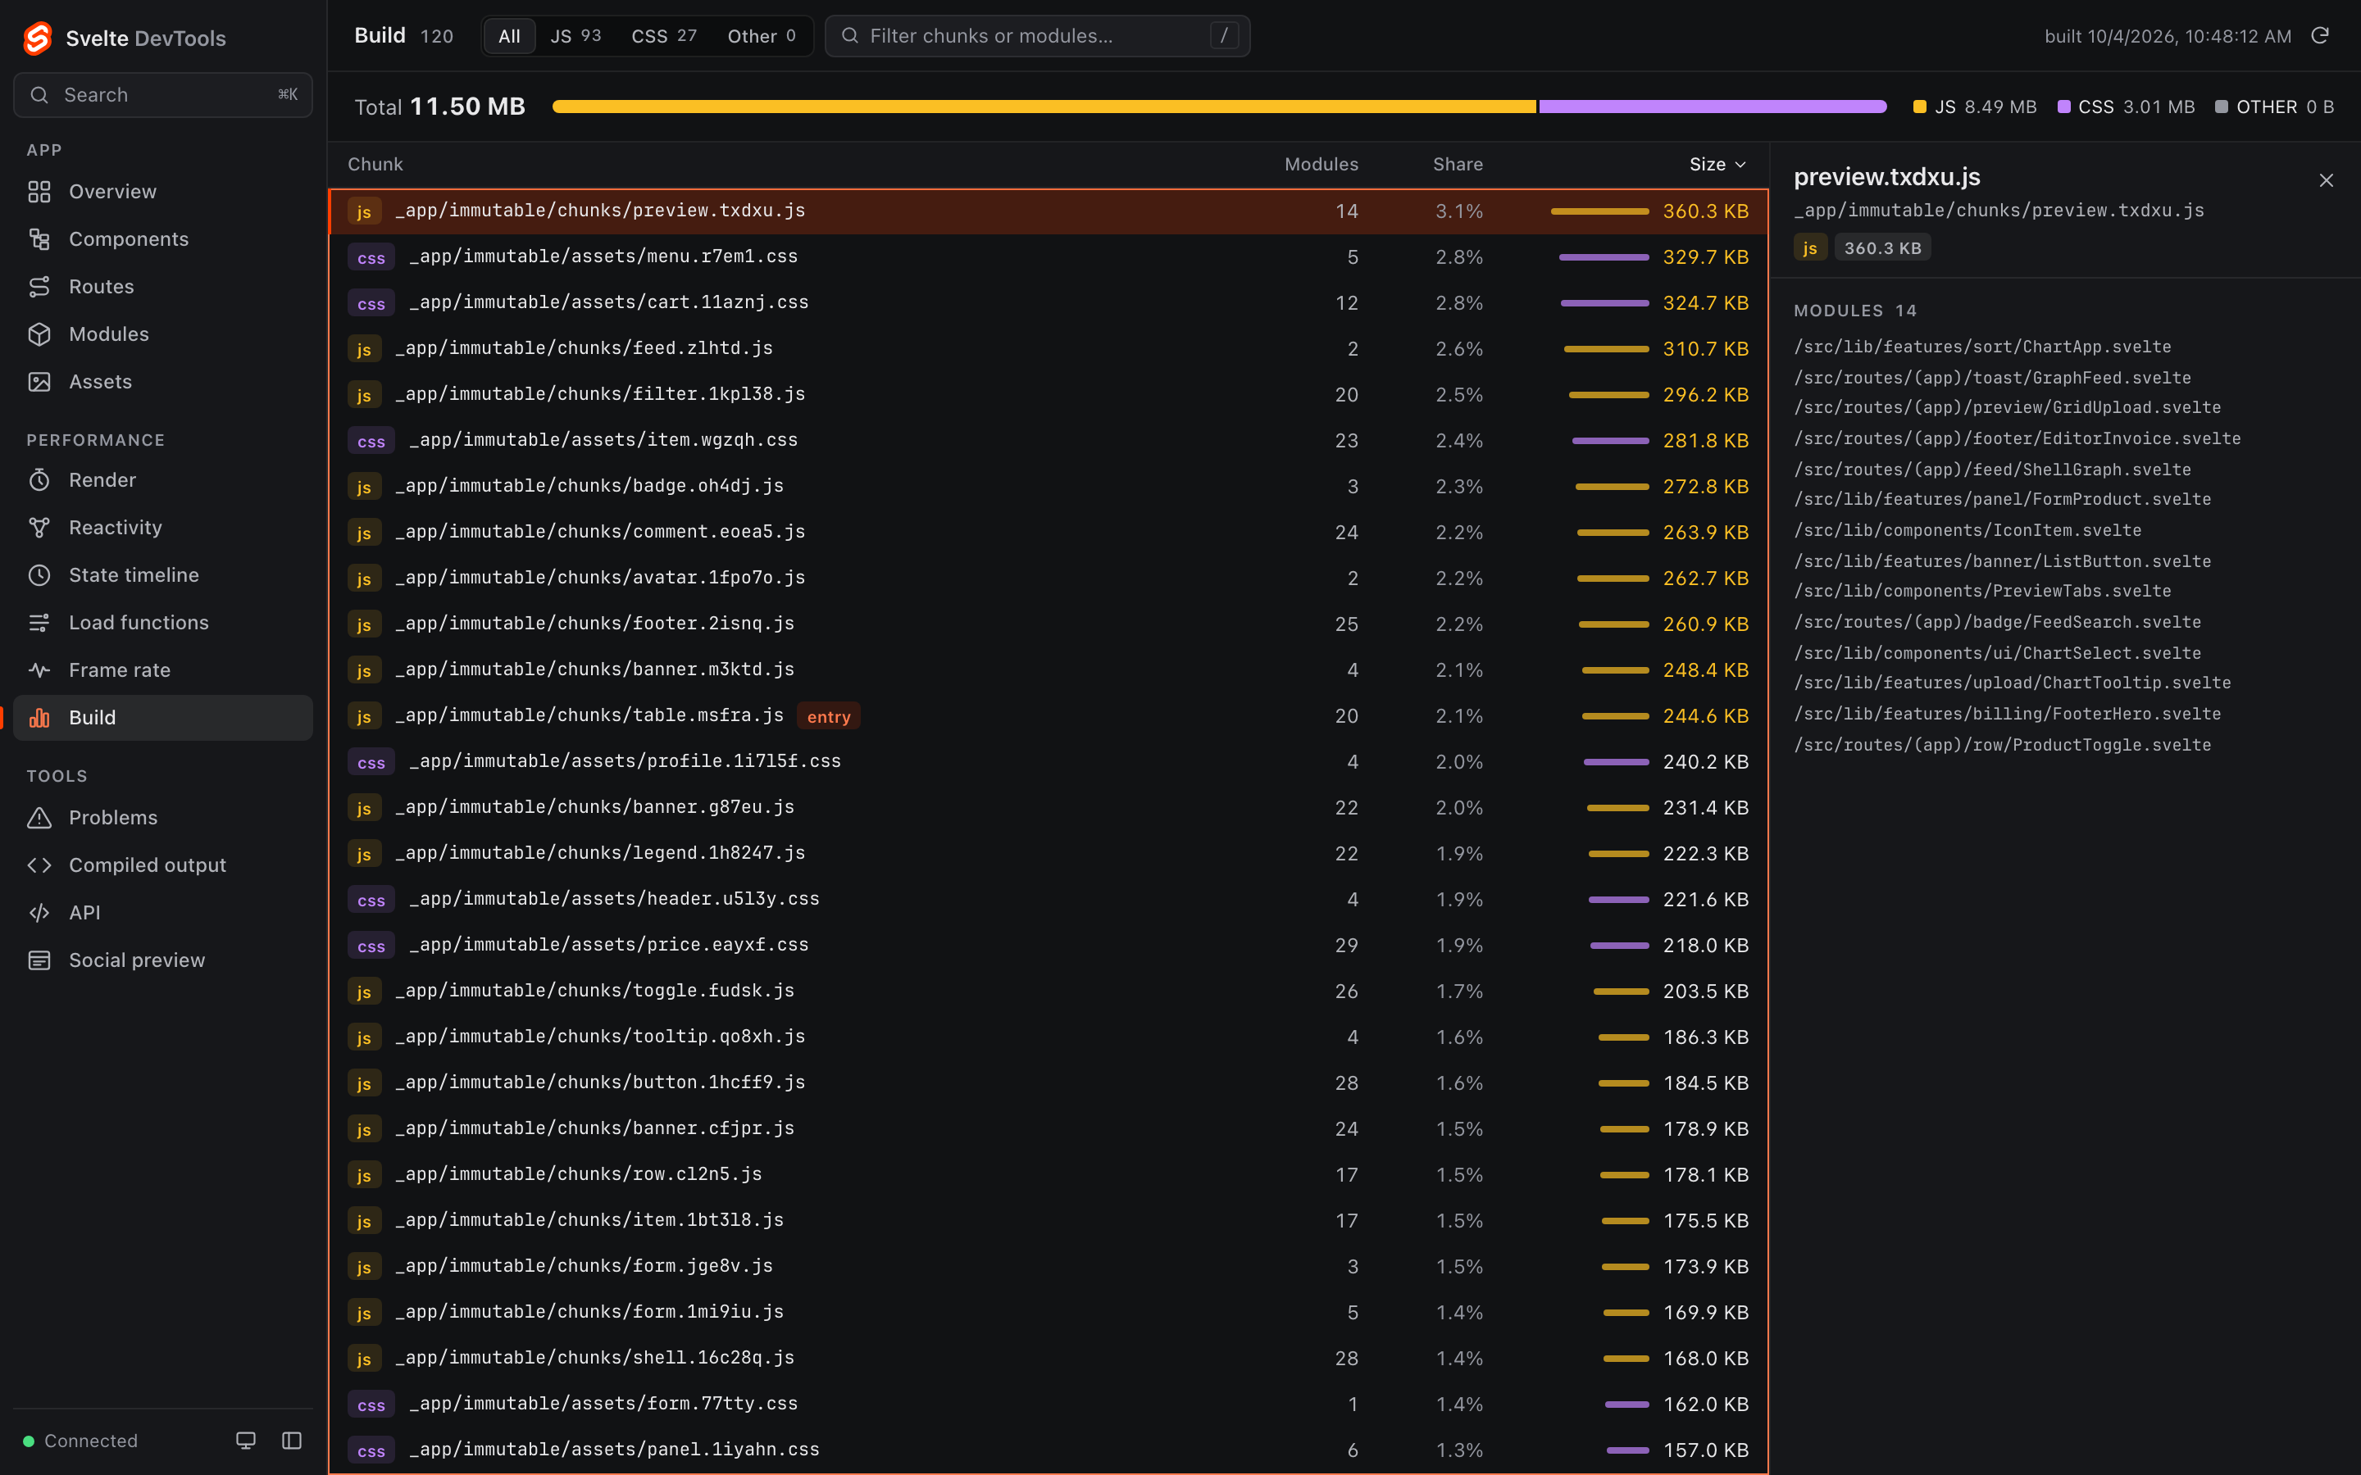Open the Problems warning icon
The height and width of the screenshot is (1475, 2361).
39,818
